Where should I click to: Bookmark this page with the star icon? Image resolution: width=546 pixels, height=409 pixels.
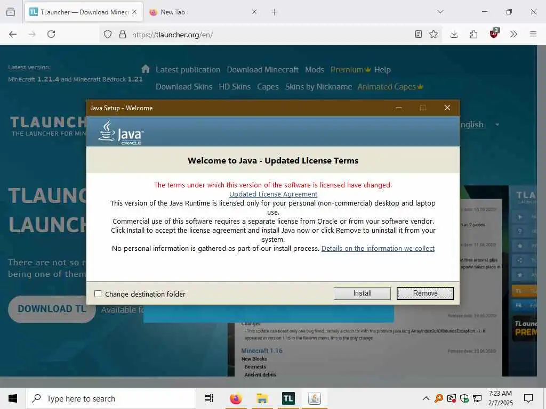[433, 34]
